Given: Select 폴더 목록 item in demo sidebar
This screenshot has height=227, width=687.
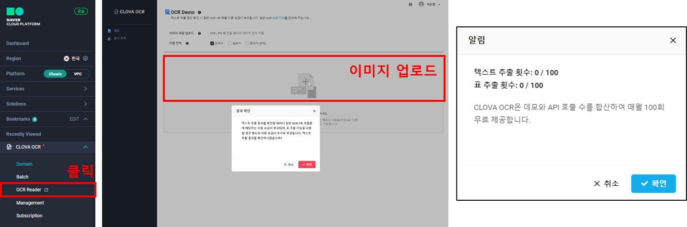Looking at the screenshot, I should (117, 38).
